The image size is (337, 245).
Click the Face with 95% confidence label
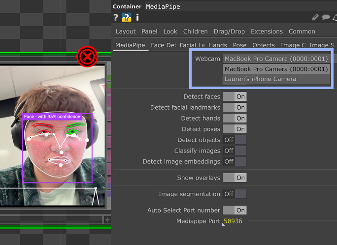52,117
